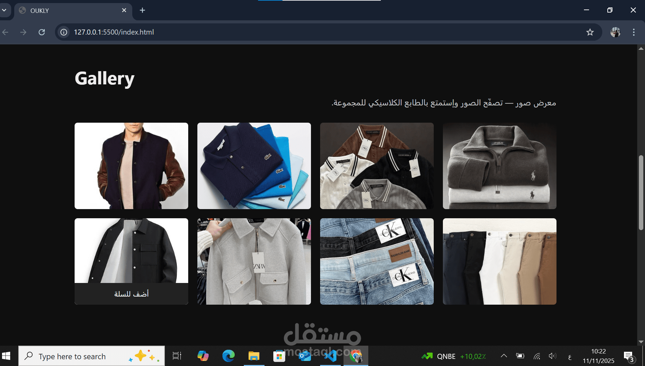This screenshot has height=366, width=645.
Task: Open the Chrome three-dot menu
Action: 633,32
